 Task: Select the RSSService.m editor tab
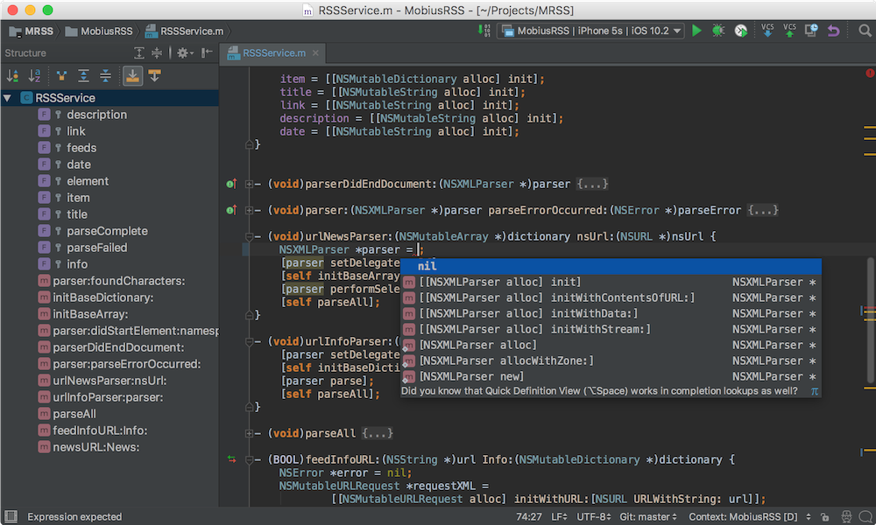pos(273,53)
